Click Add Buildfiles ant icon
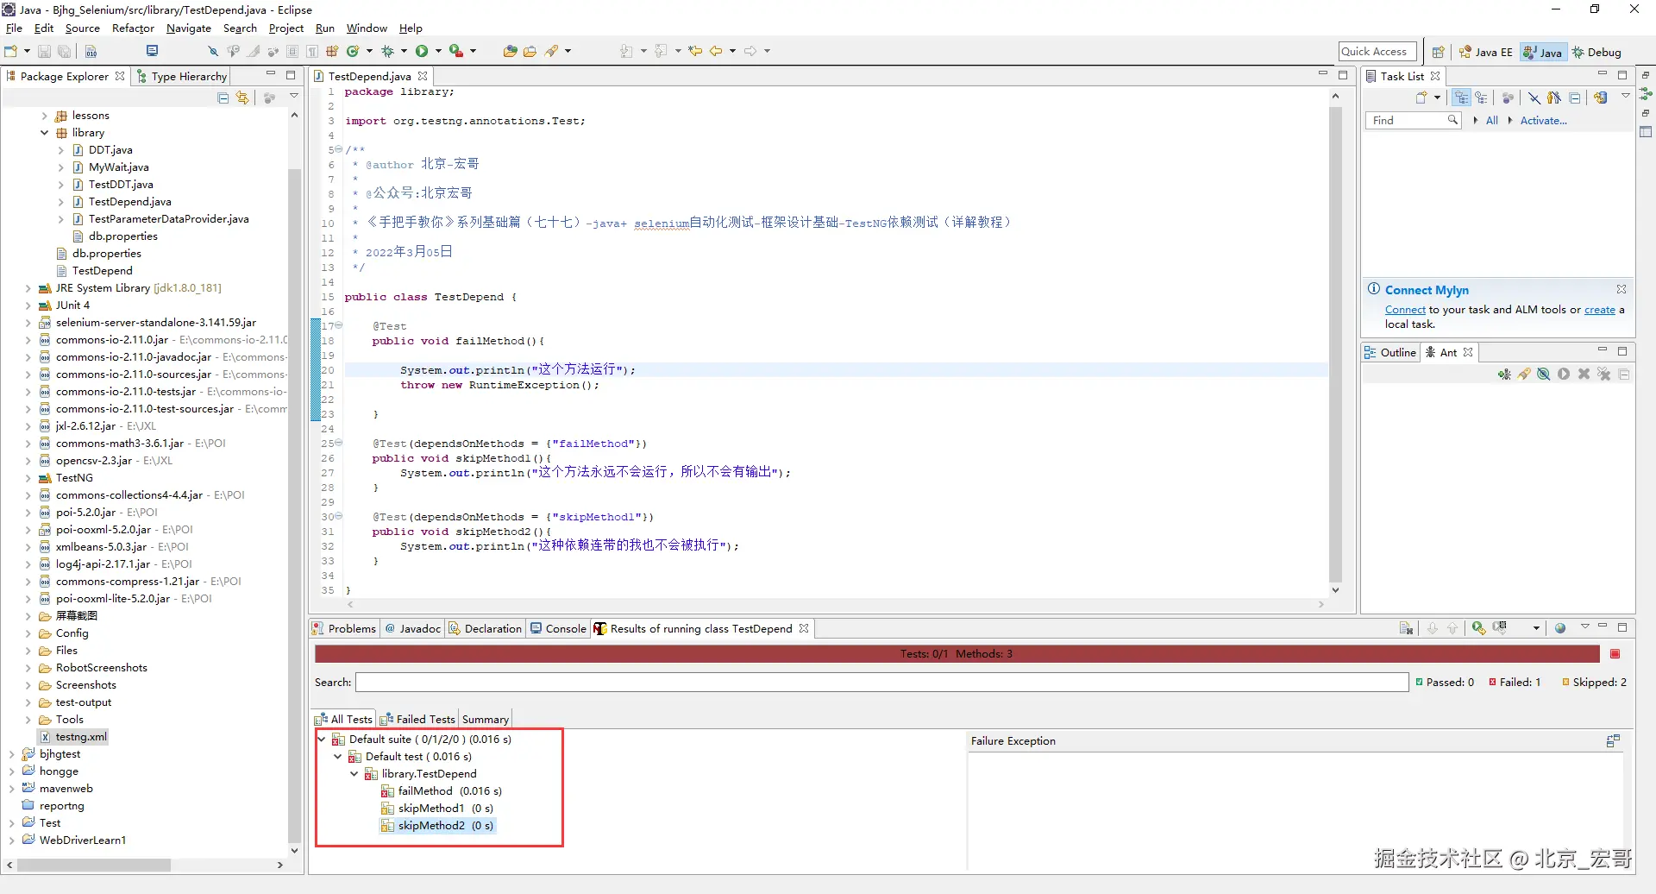The image size is (1656, 894). (1504, 375)
